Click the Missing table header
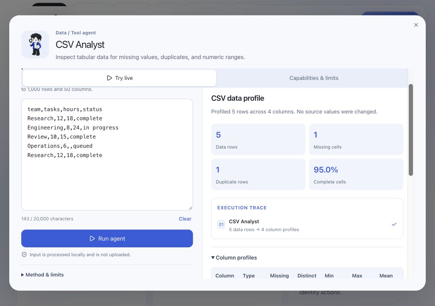 279,276
